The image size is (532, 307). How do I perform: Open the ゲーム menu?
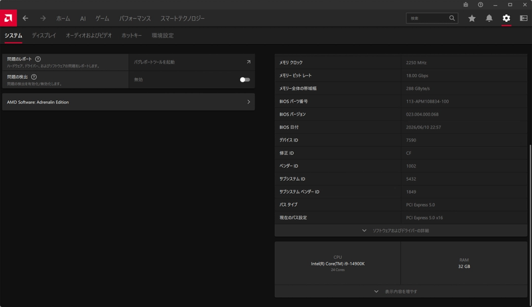[102, 18]
